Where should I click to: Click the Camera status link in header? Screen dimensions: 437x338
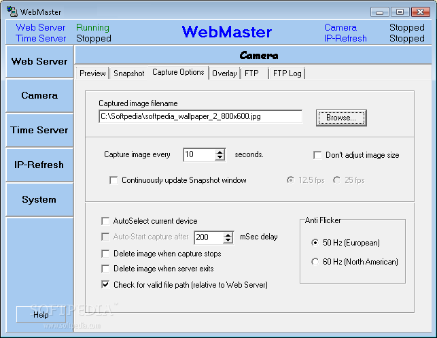coord(340,27)
